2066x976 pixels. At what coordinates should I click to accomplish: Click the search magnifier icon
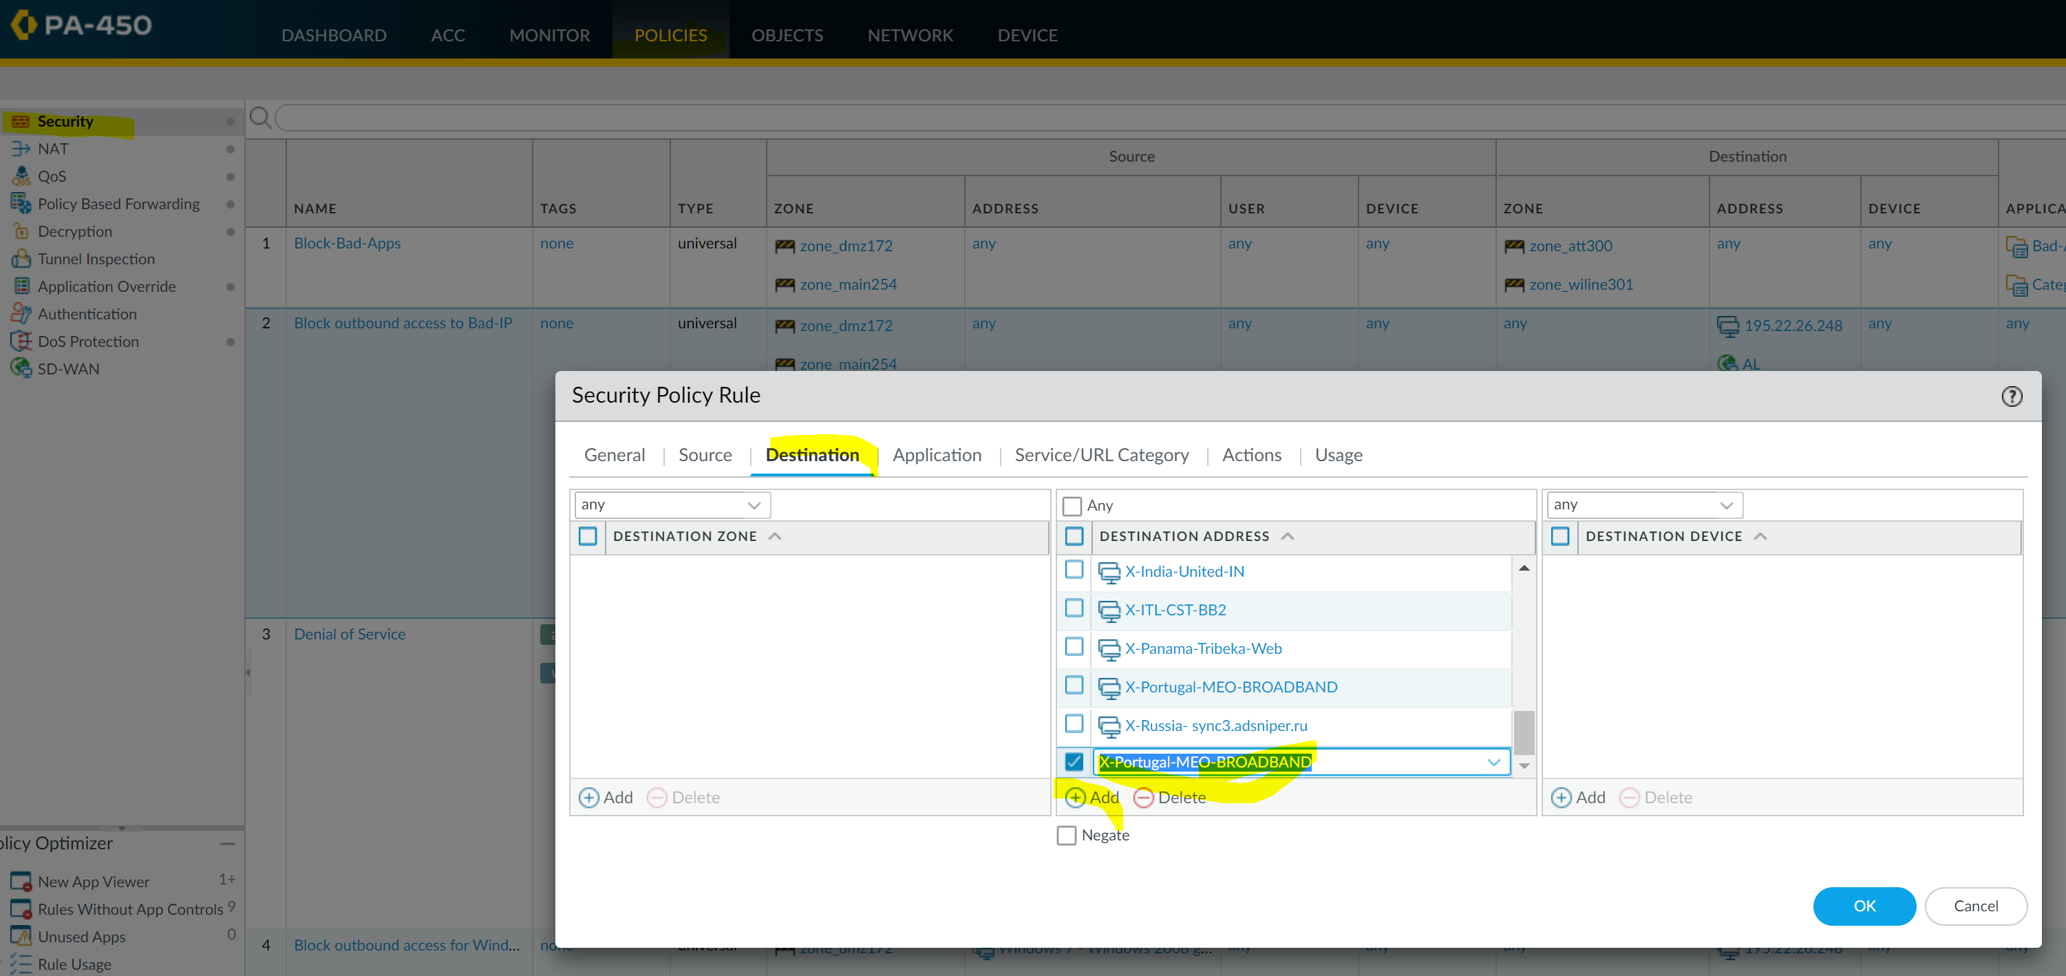coord(260,118)
